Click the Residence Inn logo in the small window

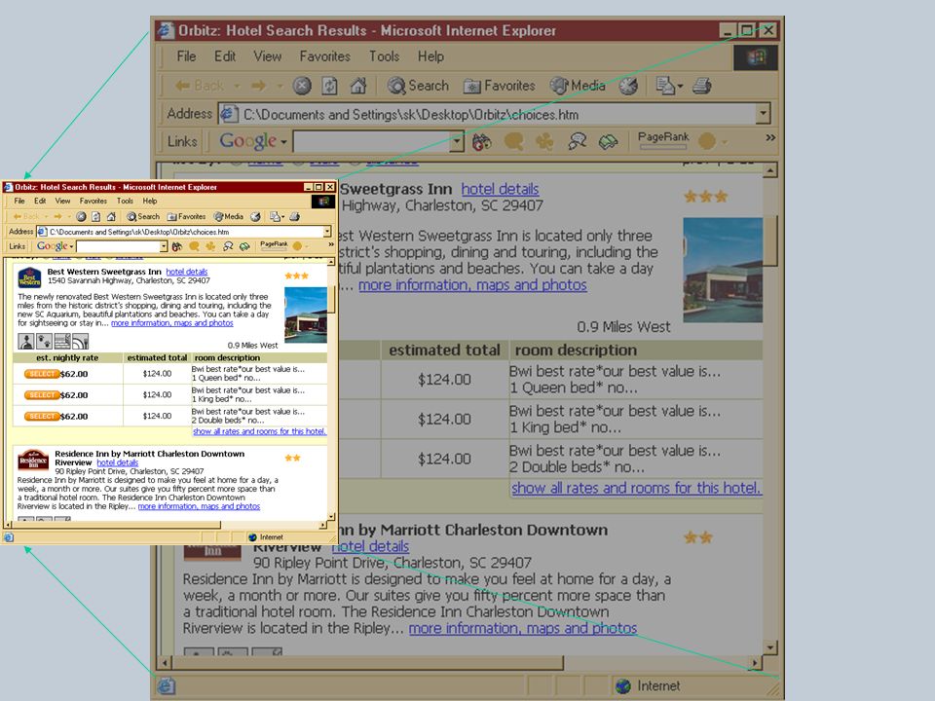click(x=33, y=461)
